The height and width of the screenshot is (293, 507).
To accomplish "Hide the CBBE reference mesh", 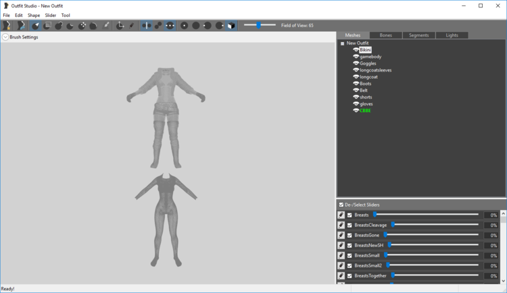I will [356, 111].
